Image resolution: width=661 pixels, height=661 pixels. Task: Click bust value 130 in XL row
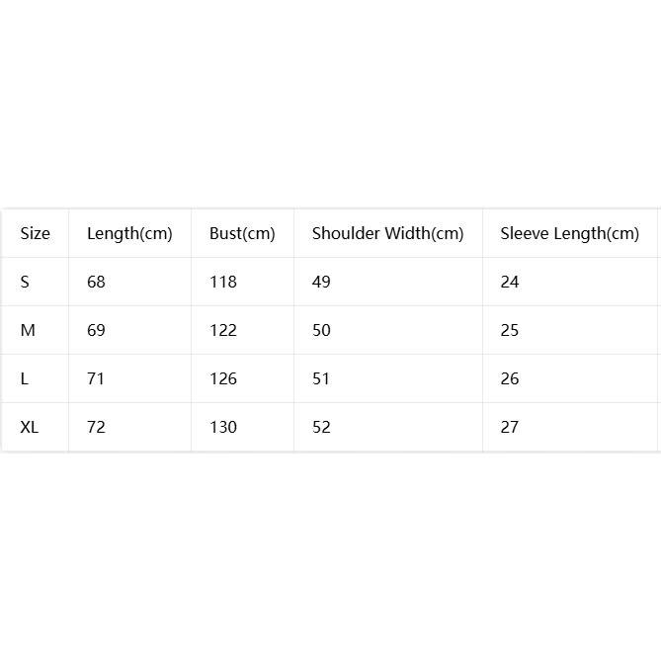pos(223,427)
